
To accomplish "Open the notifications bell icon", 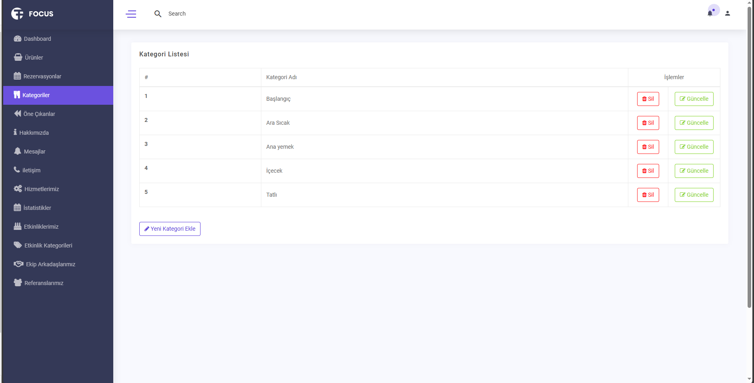I will coord(710,13).
